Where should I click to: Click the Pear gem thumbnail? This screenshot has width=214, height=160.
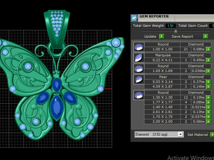click(139, 79)
